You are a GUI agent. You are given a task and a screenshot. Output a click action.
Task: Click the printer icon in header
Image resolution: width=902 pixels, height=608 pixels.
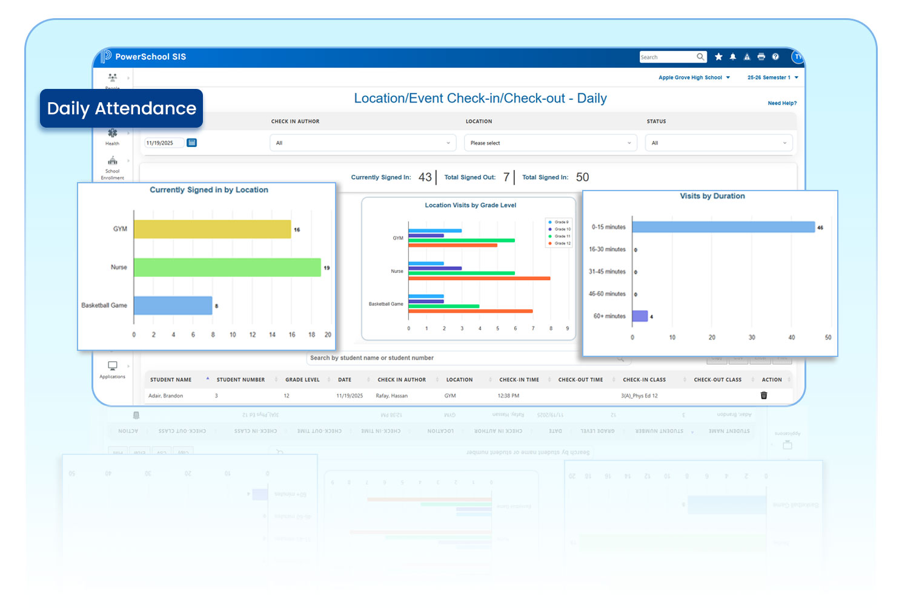(x=761, y=57)
